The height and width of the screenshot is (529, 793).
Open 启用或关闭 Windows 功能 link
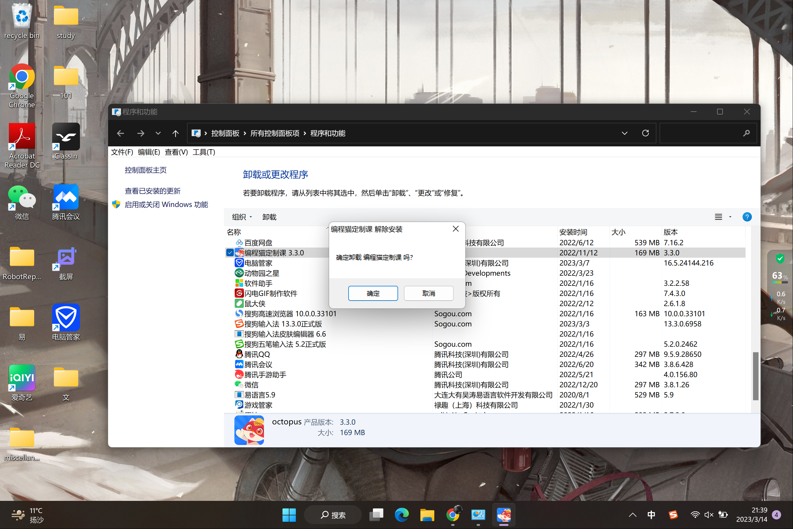(166, 204)
